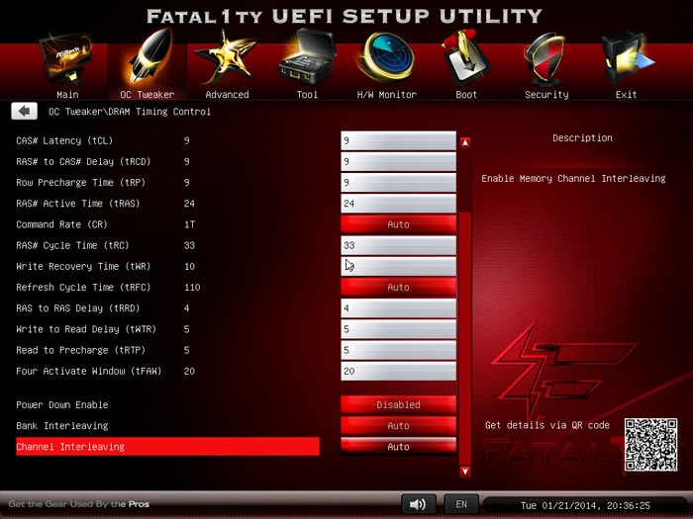Select the OC Tweaker rocket icon
Viewport: 693px width, 519px height.
point(149,56)
